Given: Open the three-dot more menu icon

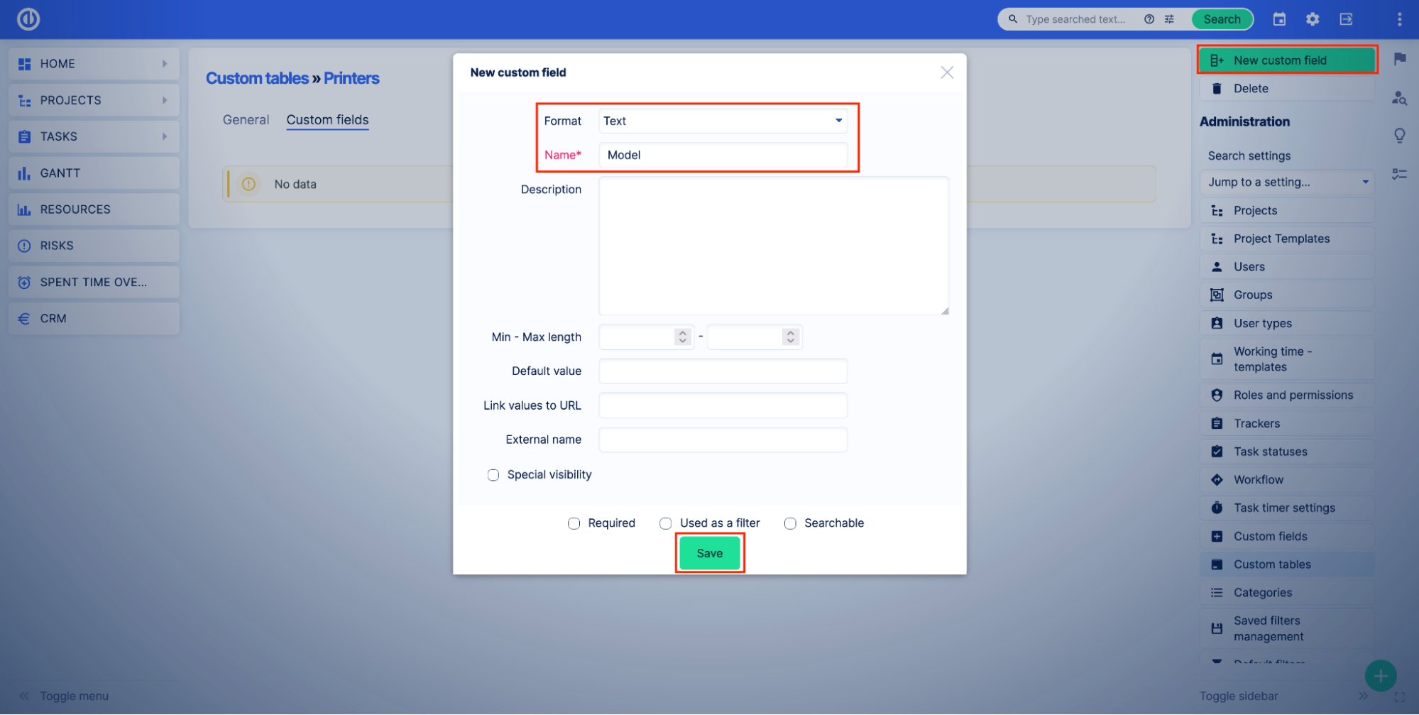Looking at the screenshot, I should pos(1399,19).
